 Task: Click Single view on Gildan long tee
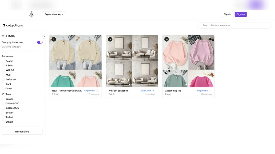click(202, 91)
